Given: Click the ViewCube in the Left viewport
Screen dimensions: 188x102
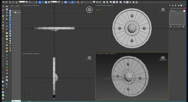Looking at the screenshot, I should coord(89,58).
